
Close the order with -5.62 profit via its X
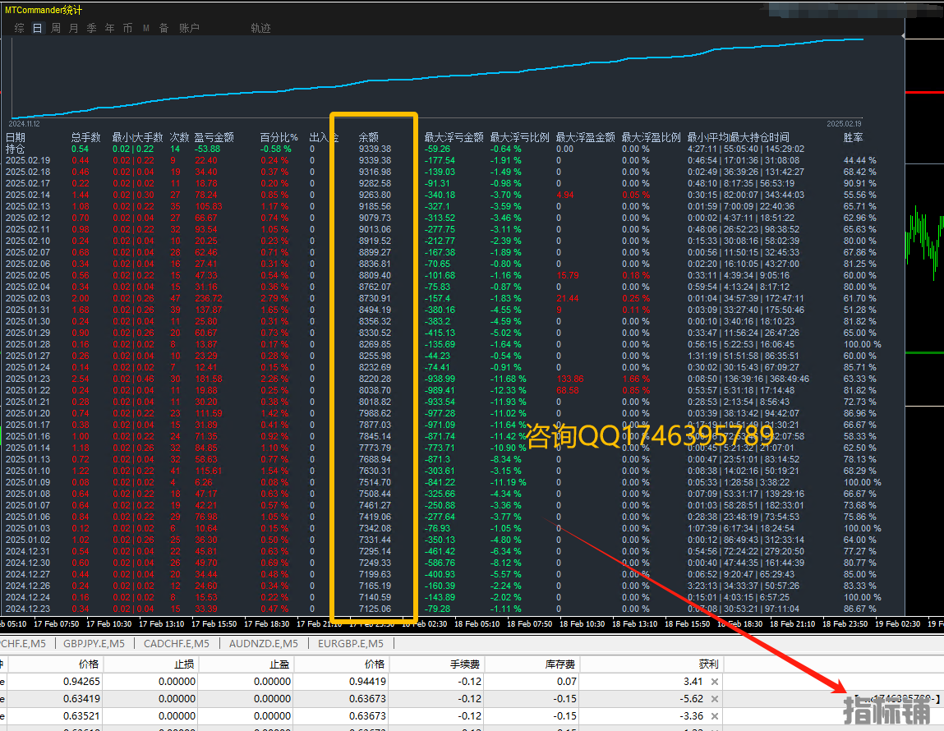coord(714,699)
